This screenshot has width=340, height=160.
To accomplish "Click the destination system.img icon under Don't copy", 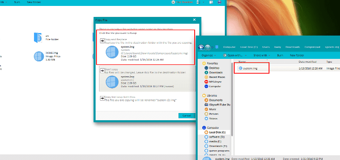I will 112,82.
